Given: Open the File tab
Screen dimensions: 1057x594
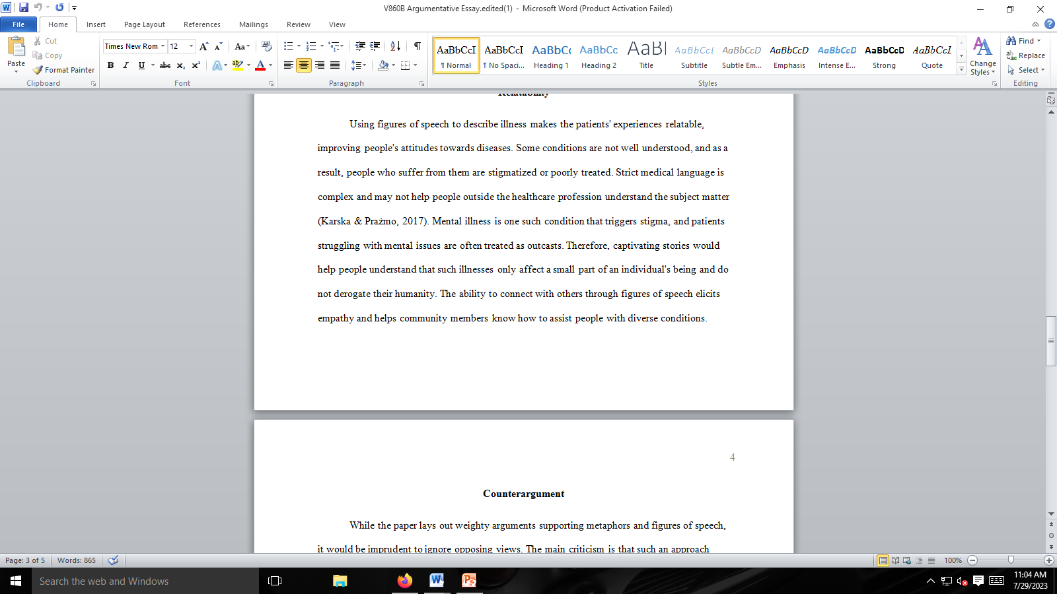Looking at the screenshot, I should click(18, 24).
